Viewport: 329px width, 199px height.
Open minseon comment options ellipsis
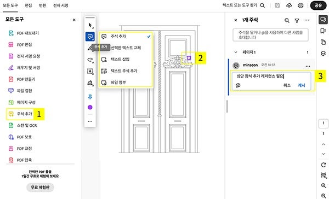pos(308,66)
